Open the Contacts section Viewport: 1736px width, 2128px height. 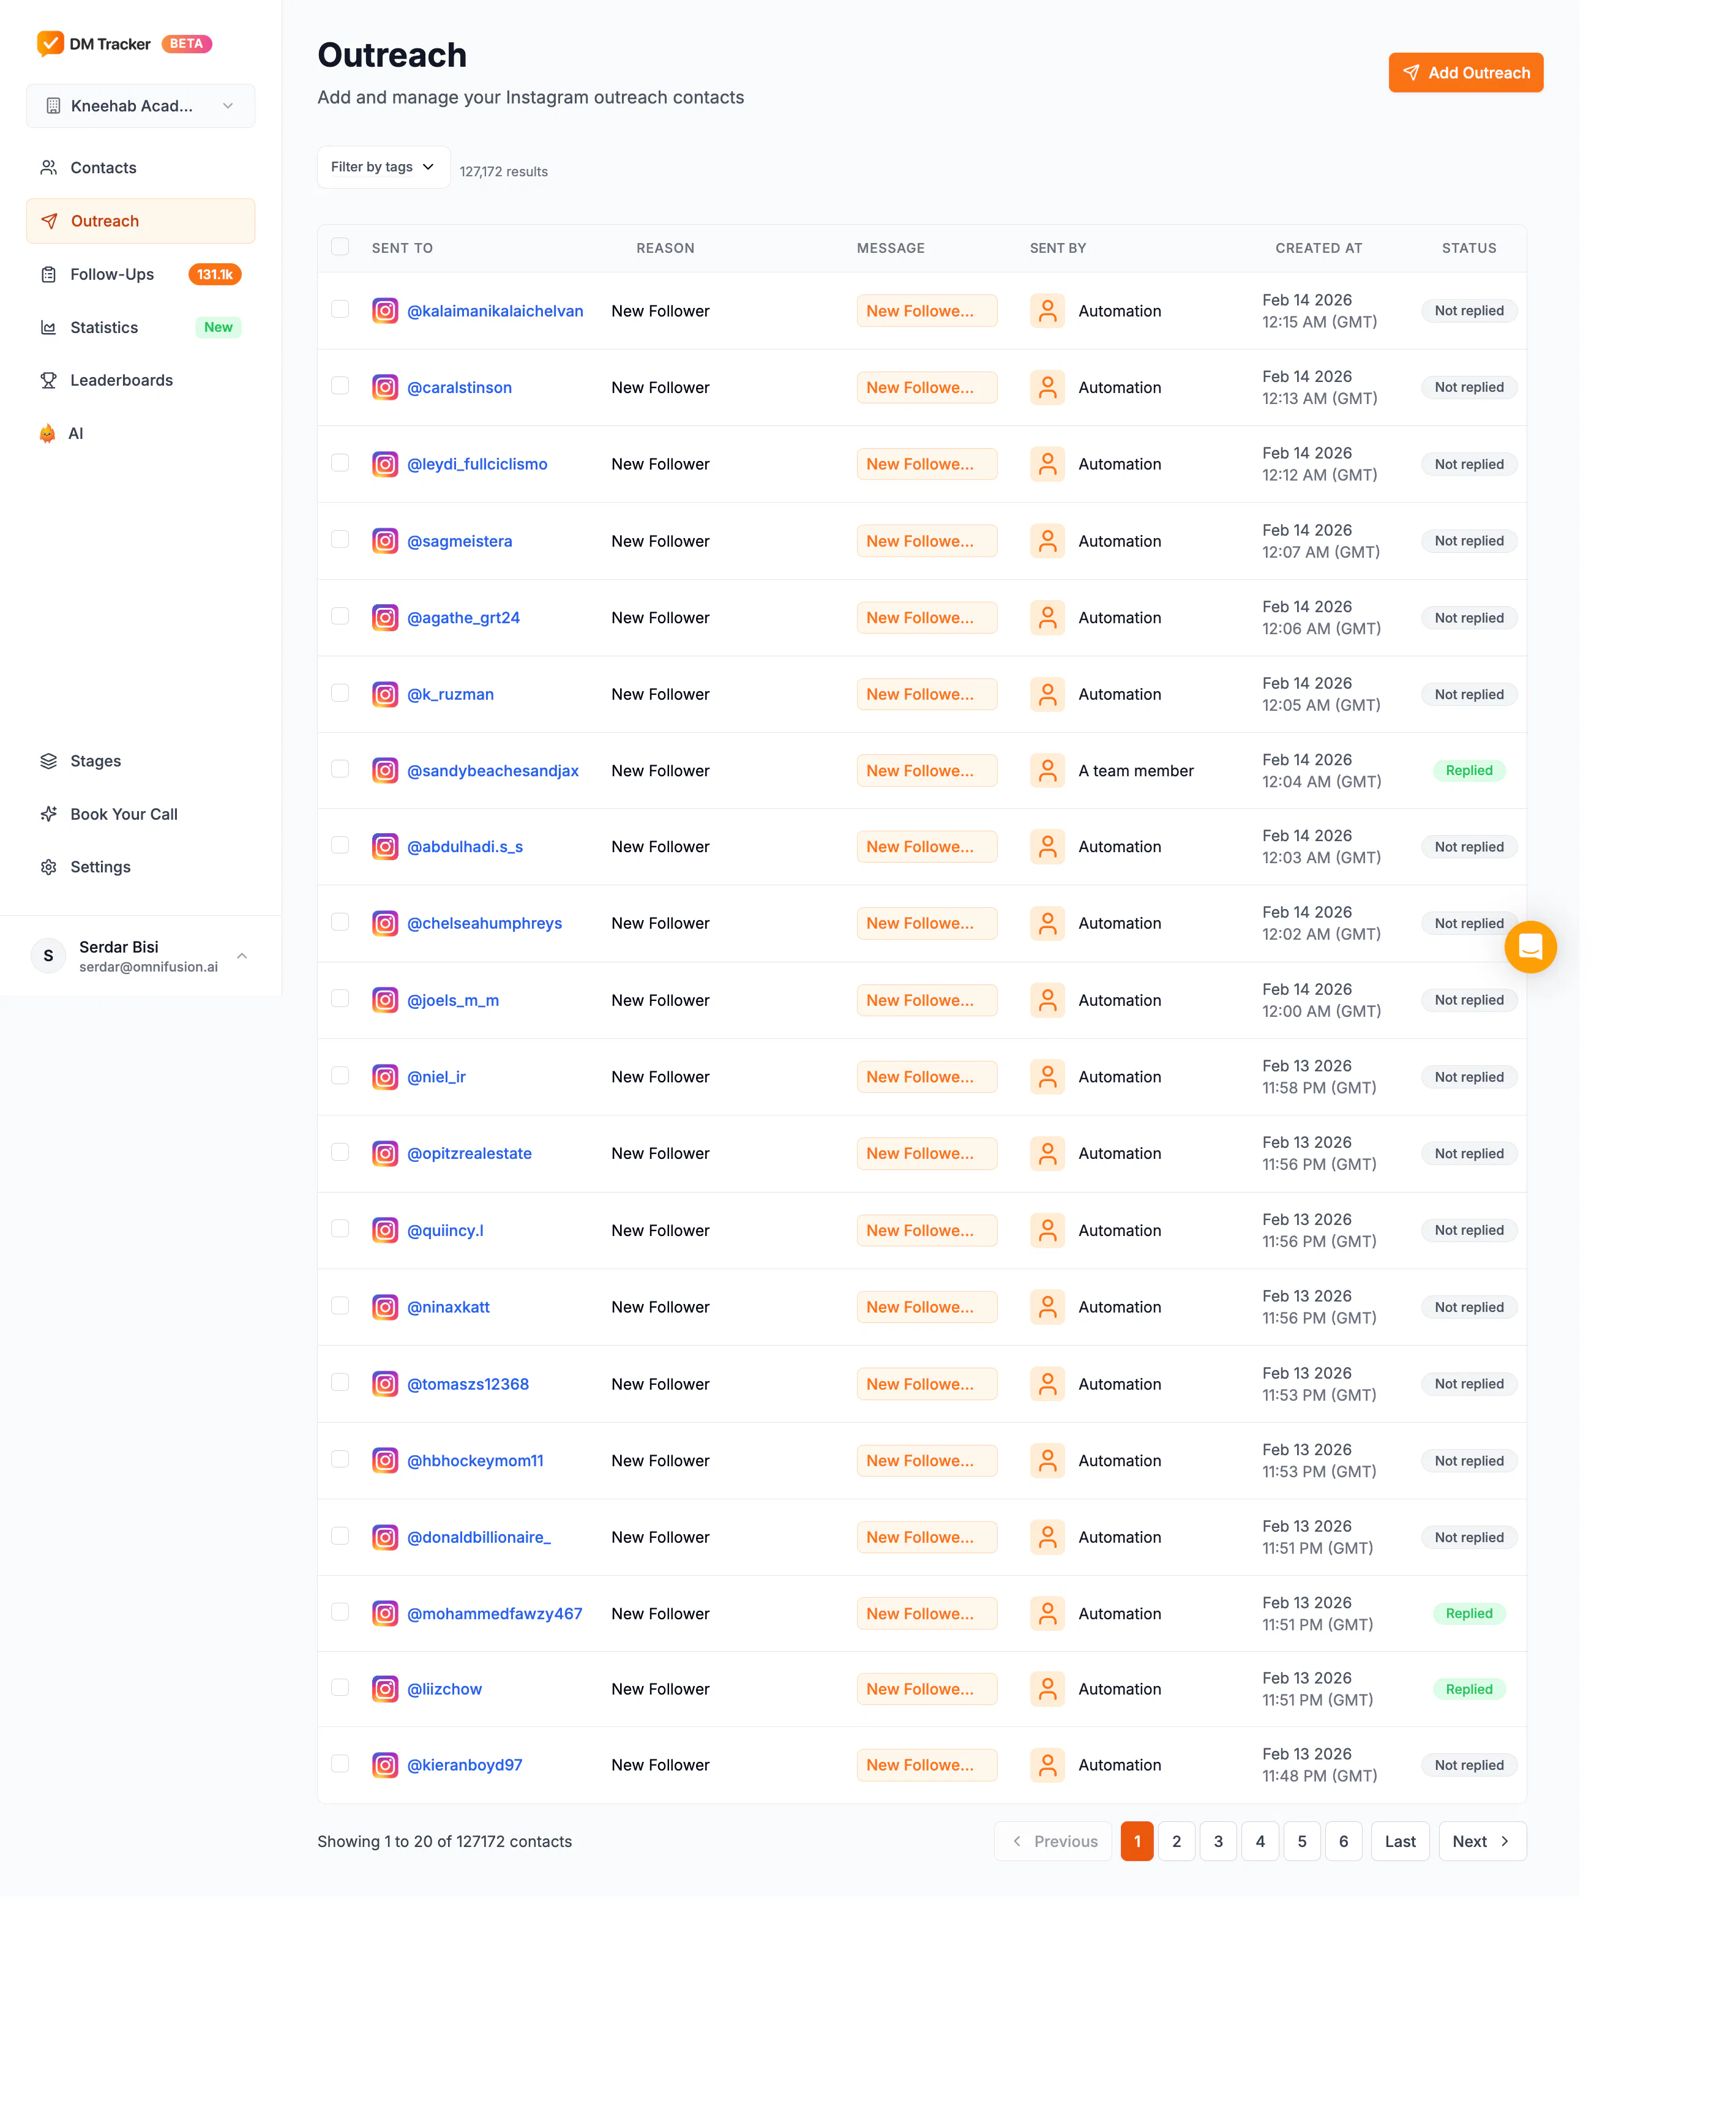point(141,168)
